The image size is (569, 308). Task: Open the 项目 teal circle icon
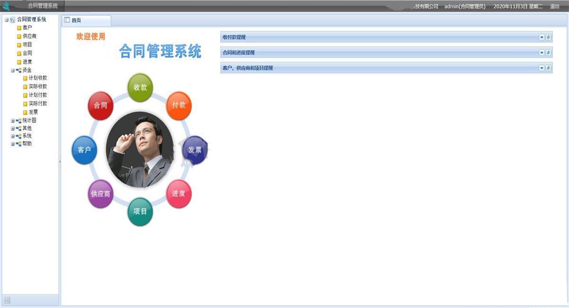(140, 211)
